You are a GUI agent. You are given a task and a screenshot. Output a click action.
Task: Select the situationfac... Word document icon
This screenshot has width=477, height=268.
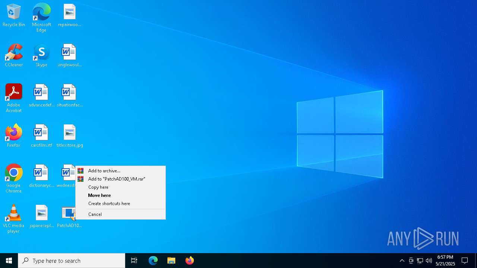point(69,96)
